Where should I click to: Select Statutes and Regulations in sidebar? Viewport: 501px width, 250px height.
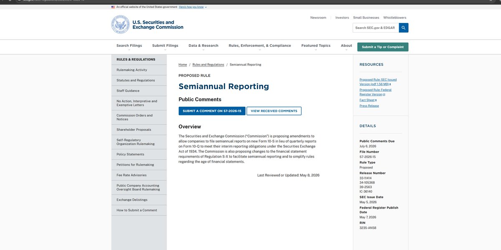139,80
